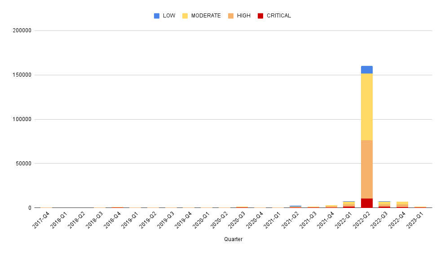Image resolution: width=445 pixels, height=255 pixels.
Task: Click the yellow MODERATE segment of the 2022-Q2 bar
Action: pyautogui.click(x=366, y=107)
